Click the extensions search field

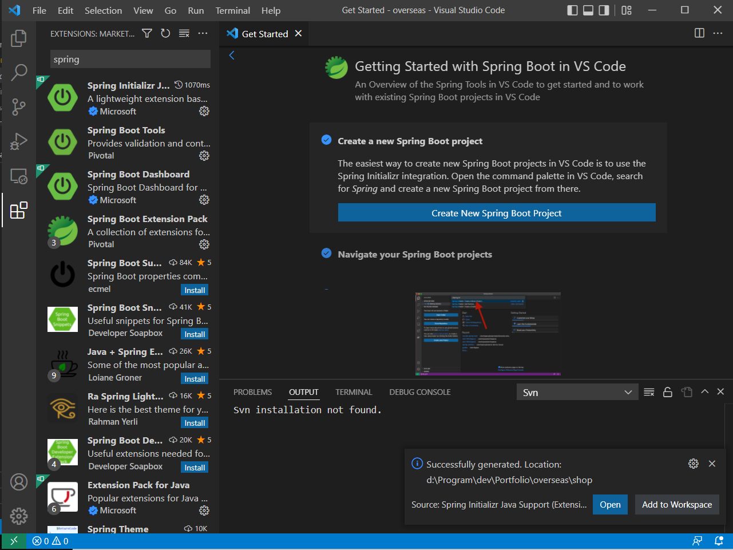[130, 59]
